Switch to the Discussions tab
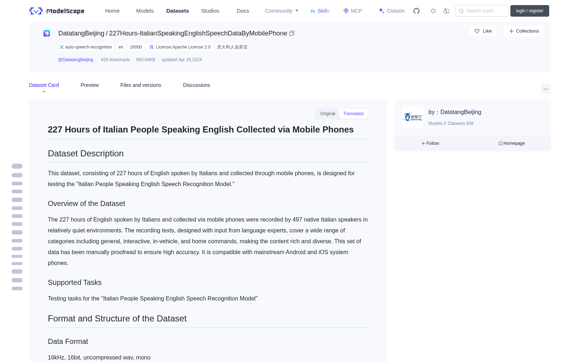The height and width of the screenshot is (362, 580). pyautogui.click(x=196, y=85)
